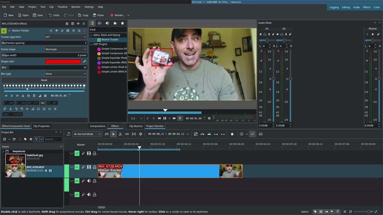The image size is (383, 215).
Task: Solo the A1 channel with headphones icon
Action: click(x=265, y=34)
